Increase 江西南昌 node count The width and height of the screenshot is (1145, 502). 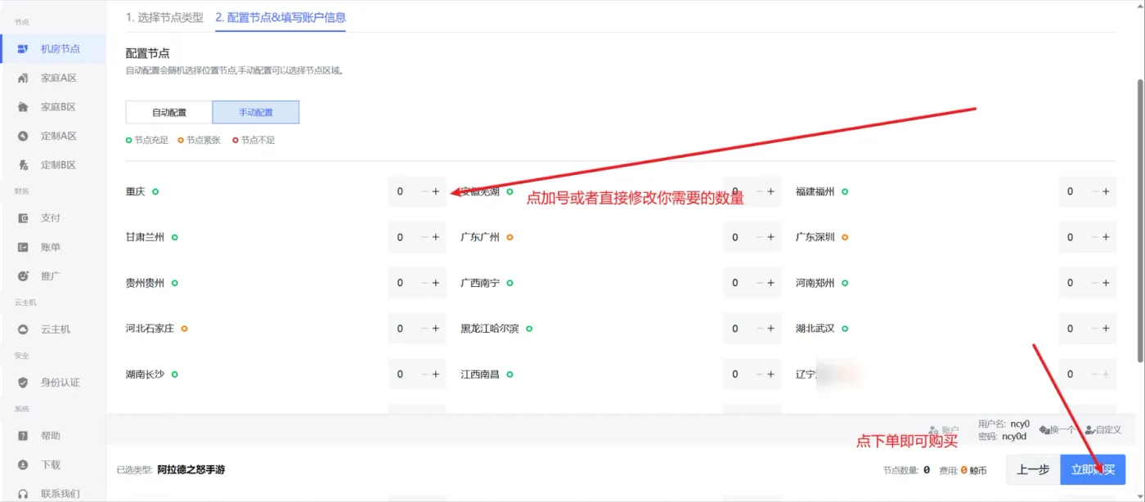pos(771,374)
